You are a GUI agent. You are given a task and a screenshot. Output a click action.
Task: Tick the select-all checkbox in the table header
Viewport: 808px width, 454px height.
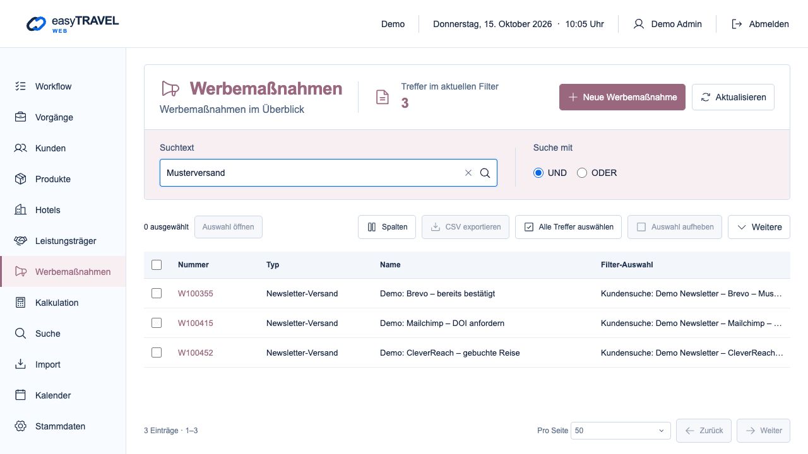pos(157,265)
